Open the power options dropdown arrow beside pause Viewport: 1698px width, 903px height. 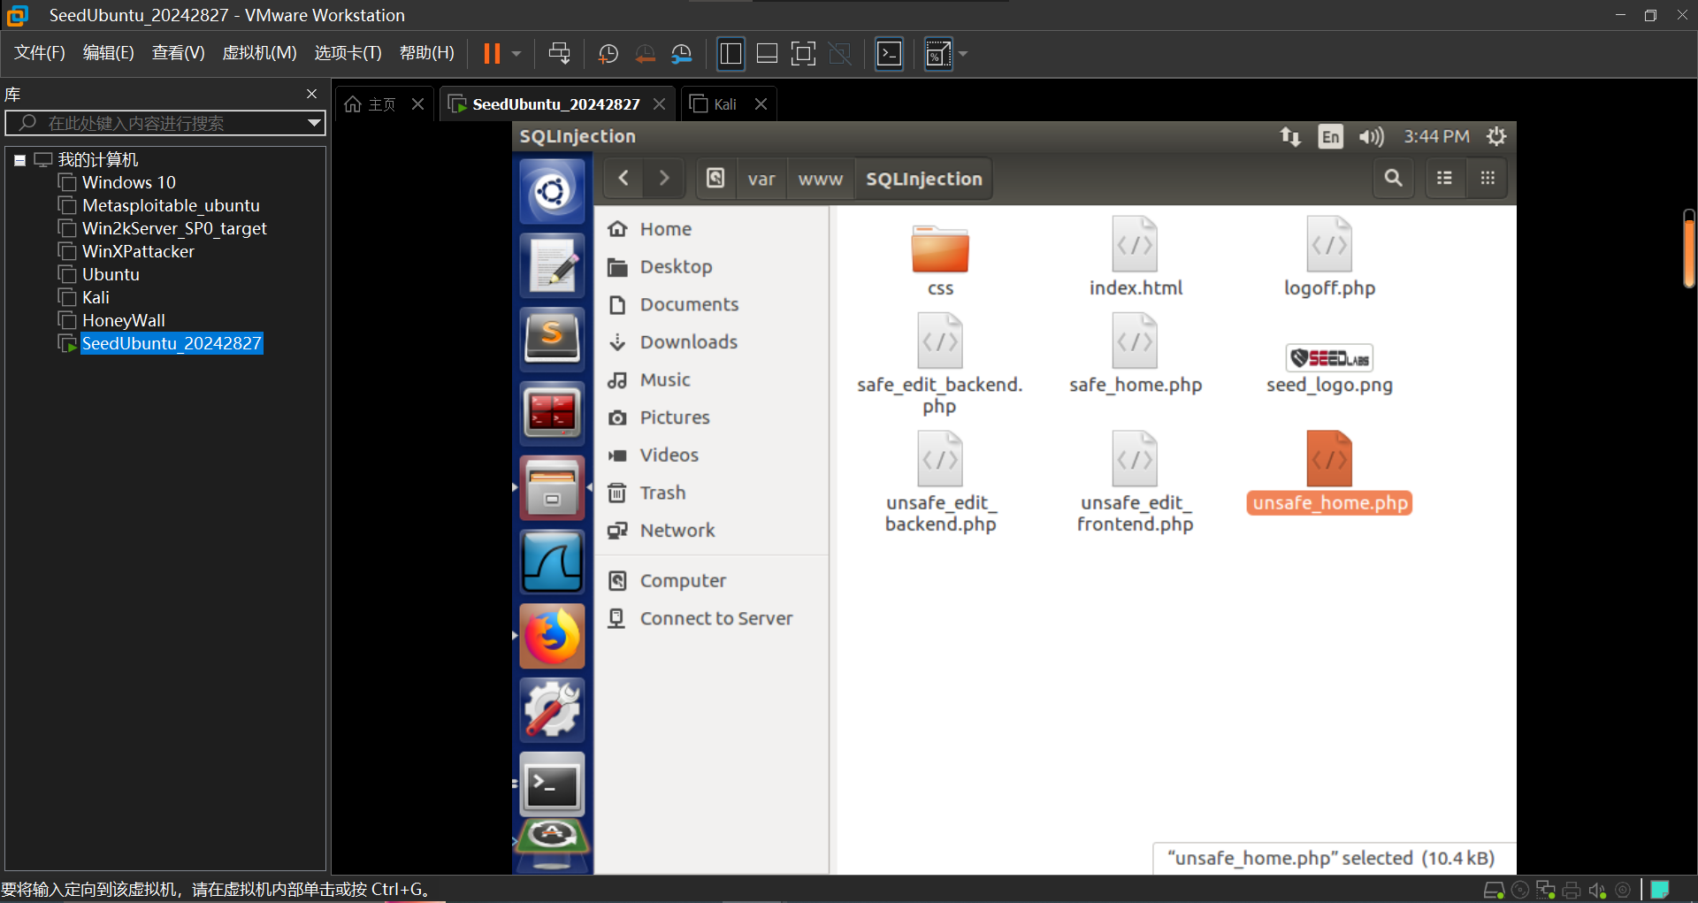pyautogui.click(x=516, y=54)
